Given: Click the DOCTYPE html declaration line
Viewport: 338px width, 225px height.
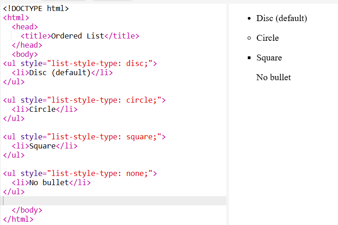Looking at the screenshot, I should (36, 8).
